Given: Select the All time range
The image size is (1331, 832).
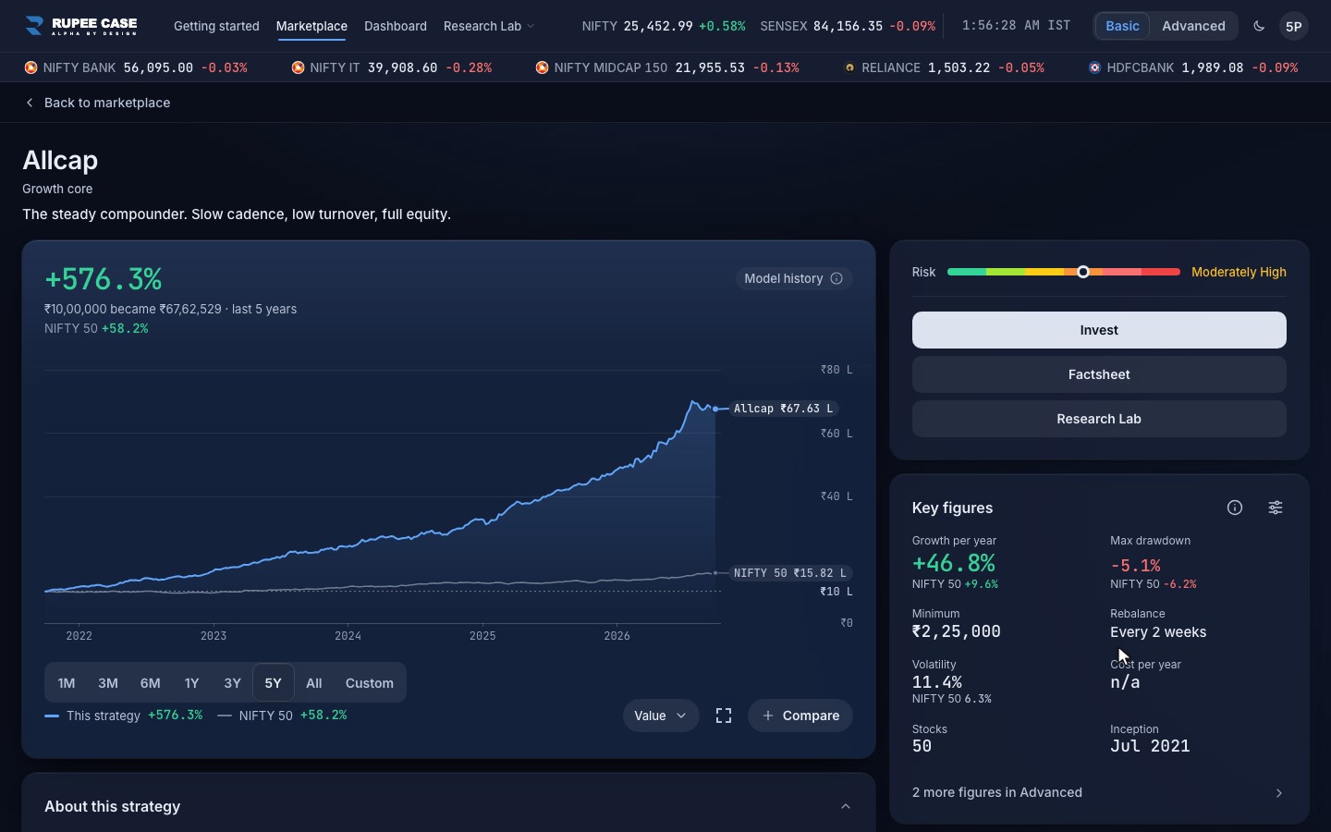Looking at the screenshot, I should [314, 683].
